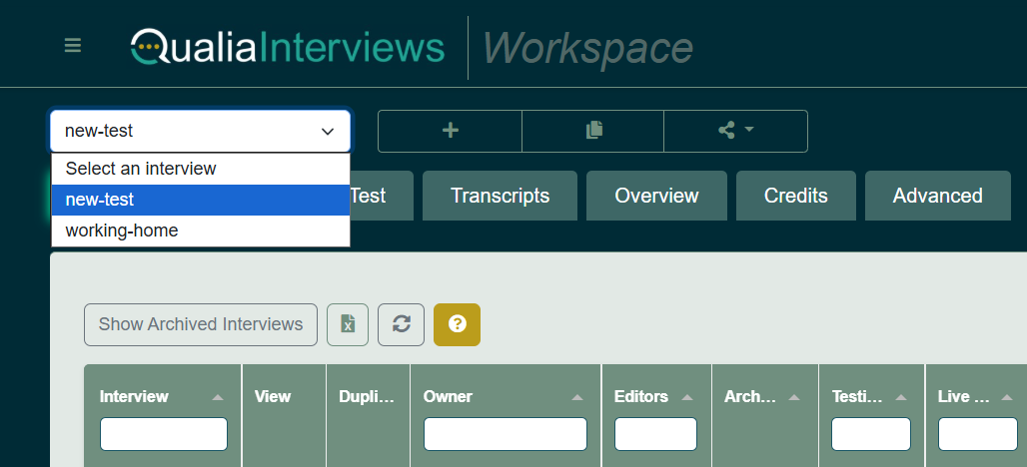Click the plus icon to add interview
The image size is (1027, 467).
coord(450,131)
